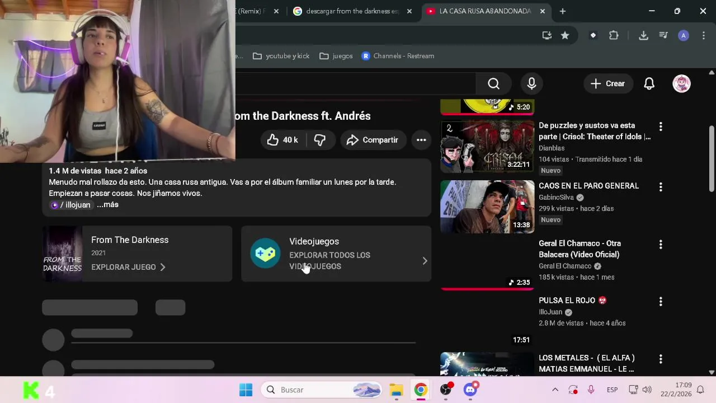This screenshot has height=403, width=716.
Task: Open juegos bookmarks folder
Action: [x=336, y=56]
